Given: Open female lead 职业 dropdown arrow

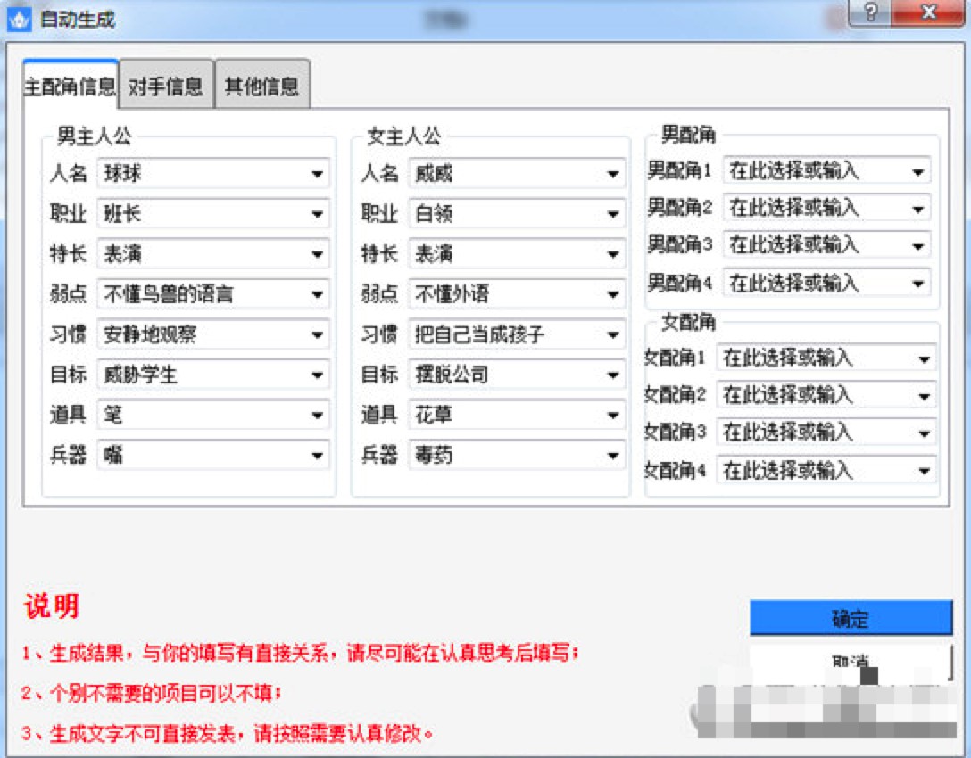Looking at the screenshot, I should coord(612,214).
